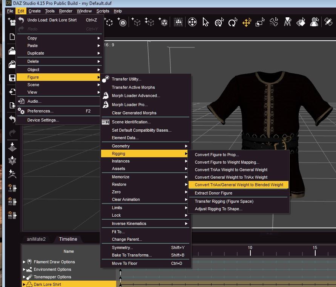Viewport: 336px width, 287px height.
Task: Select Transfer Utility from Figure submenu
Action: [126, 79]
